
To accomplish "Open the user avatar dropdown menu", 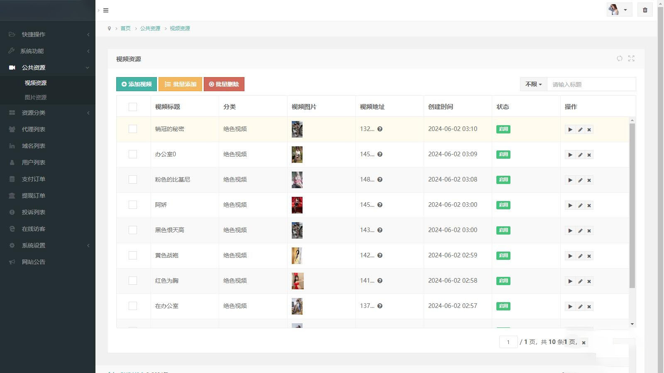I will pos(619,10).
